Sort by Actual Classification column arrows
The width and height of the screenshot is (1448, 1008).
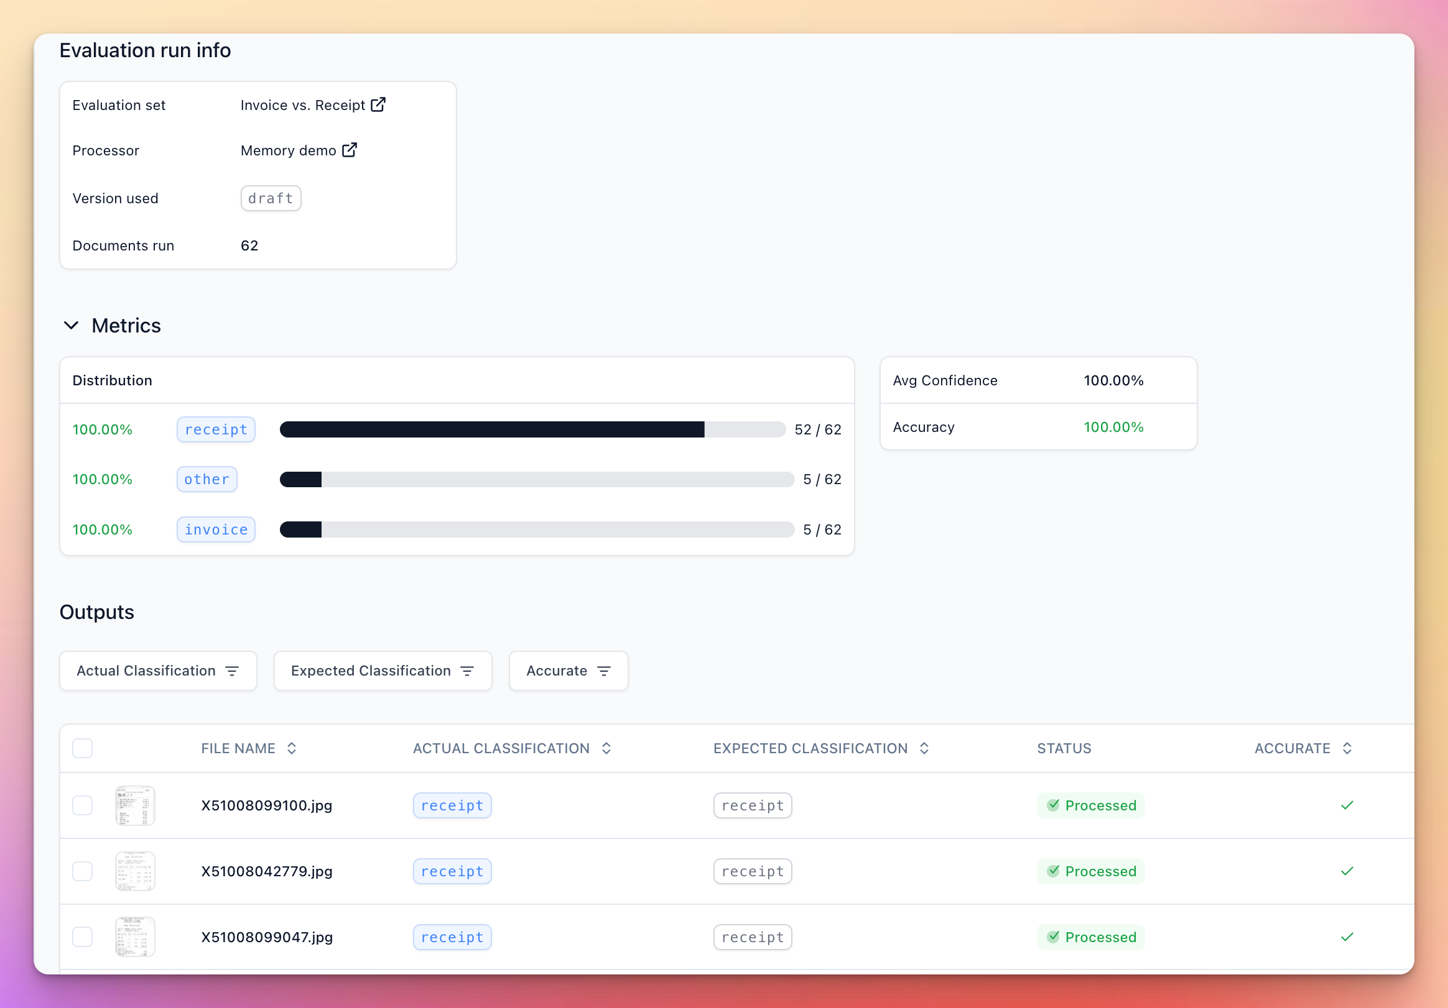tap(606, 748)
